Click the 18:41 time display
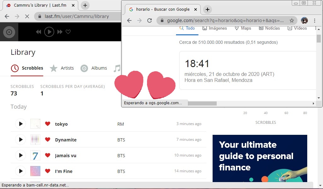Viewport: 323px width, 189px height. pos(197,64)
